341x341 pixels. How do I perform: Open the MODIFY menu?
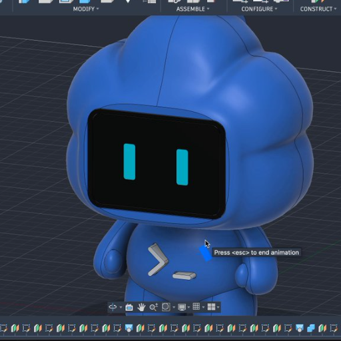[86, 9]
